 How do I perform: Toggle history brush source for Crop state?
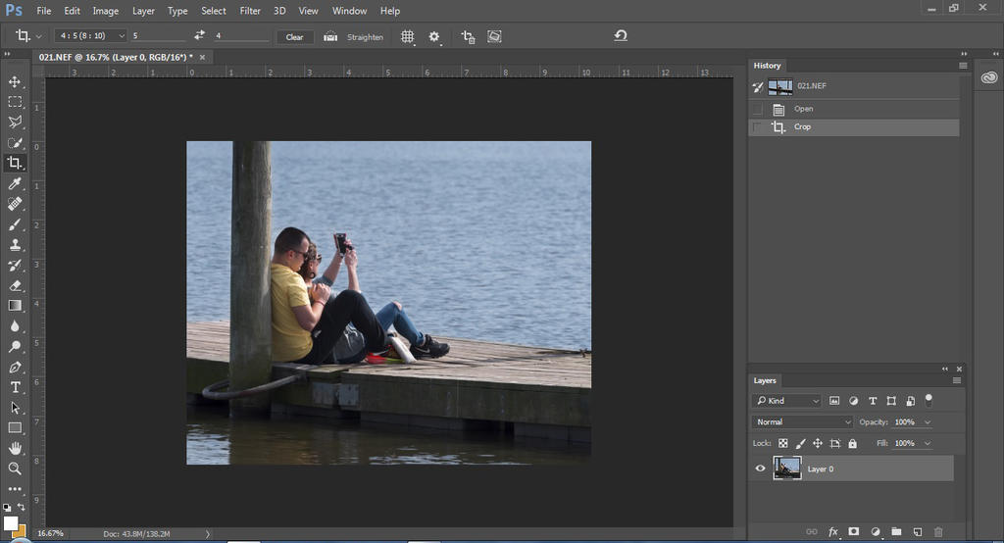(757, 127)
